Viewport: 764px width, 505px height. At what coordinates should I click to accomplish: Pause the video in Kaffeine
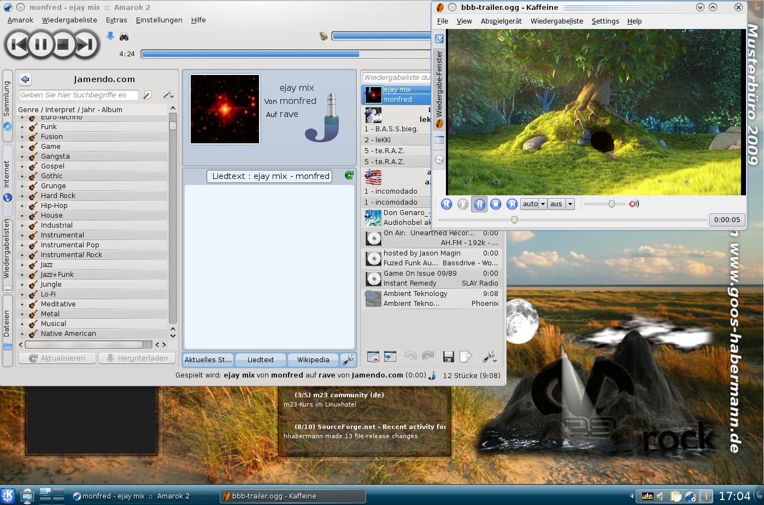(479, 204)
